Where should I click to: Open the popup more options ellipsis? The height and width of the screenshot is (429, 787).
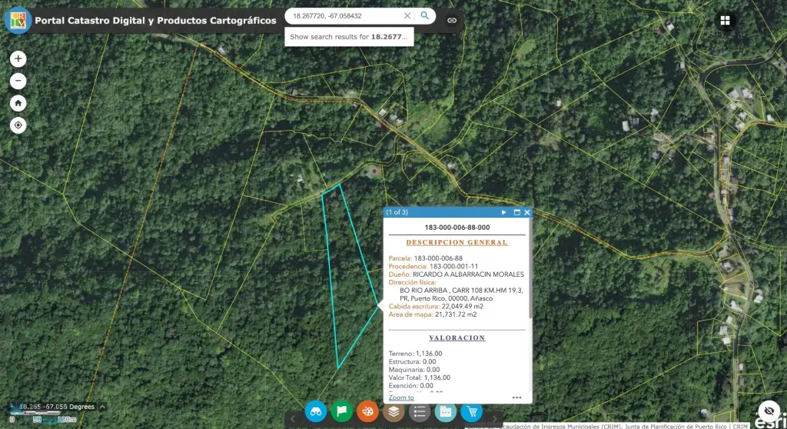click(517, 397)
